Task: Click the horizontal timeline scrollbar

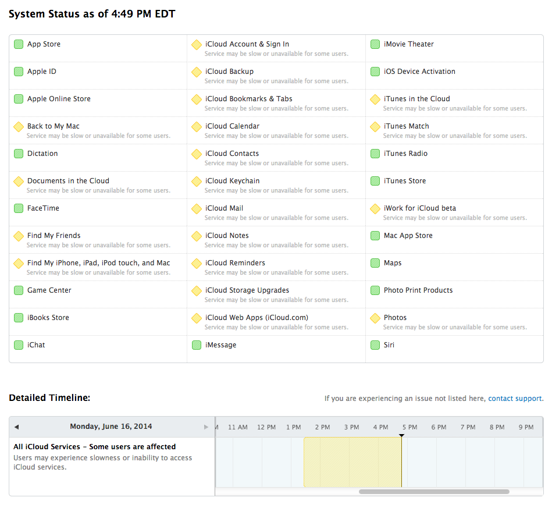Action: 433,492
